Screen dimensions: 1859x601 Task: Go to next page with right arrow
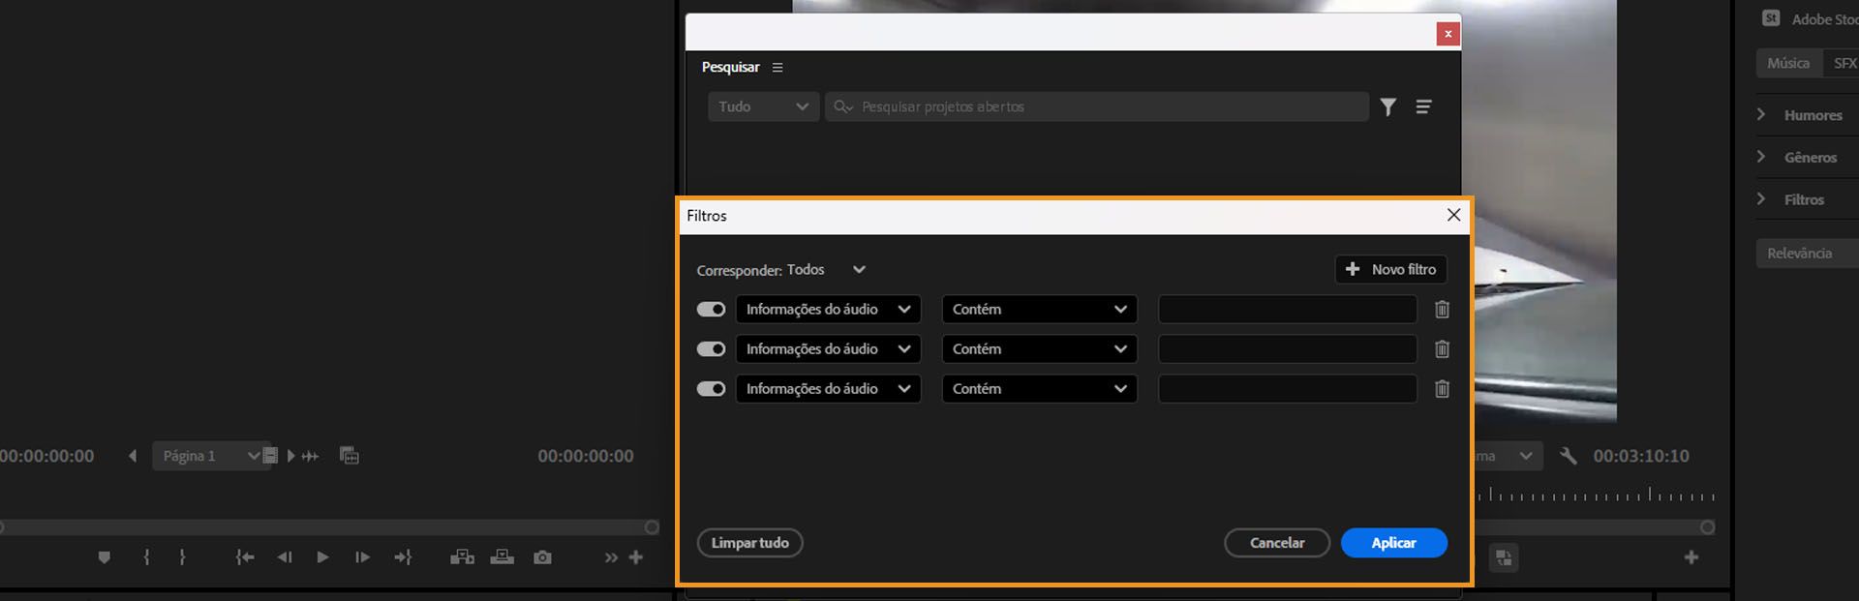point(290,456)
